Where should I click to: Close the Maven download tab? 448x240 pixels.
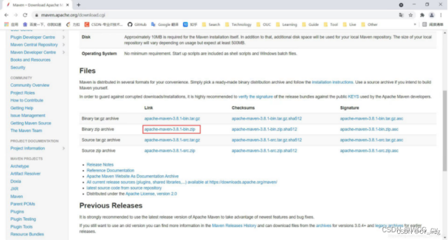67,5
